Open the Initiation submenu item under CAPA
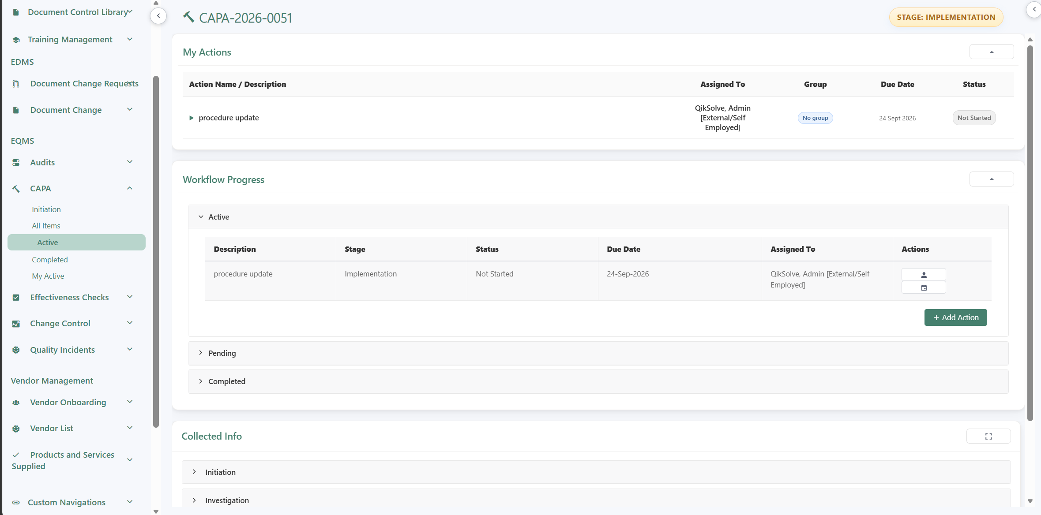The width and height of the screenshot is (1041, 515). [46, 209]
